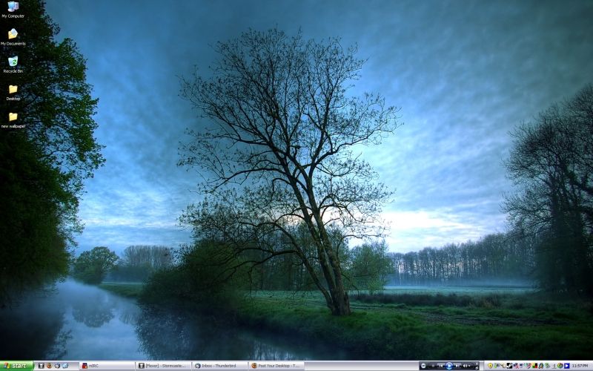Click first Quick Launch icon beside Start

point(42,366)
